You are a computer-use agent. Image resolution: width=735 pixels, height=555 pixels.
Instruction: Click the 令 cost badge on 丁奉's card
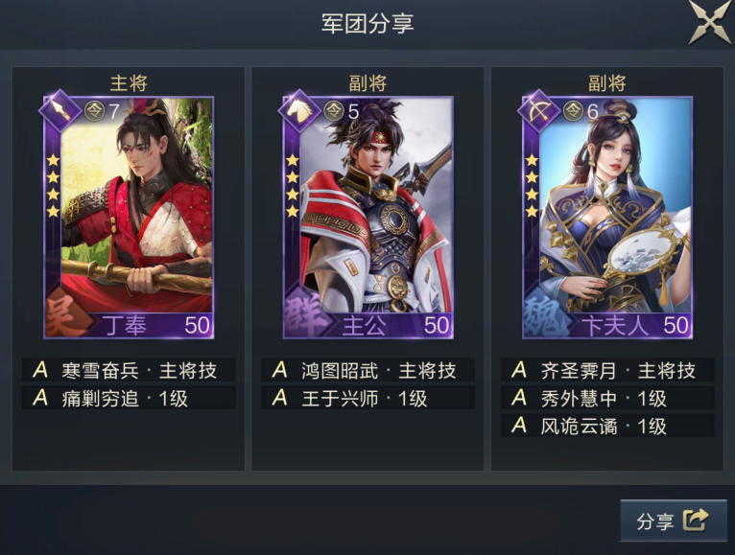tap(95, 110)
